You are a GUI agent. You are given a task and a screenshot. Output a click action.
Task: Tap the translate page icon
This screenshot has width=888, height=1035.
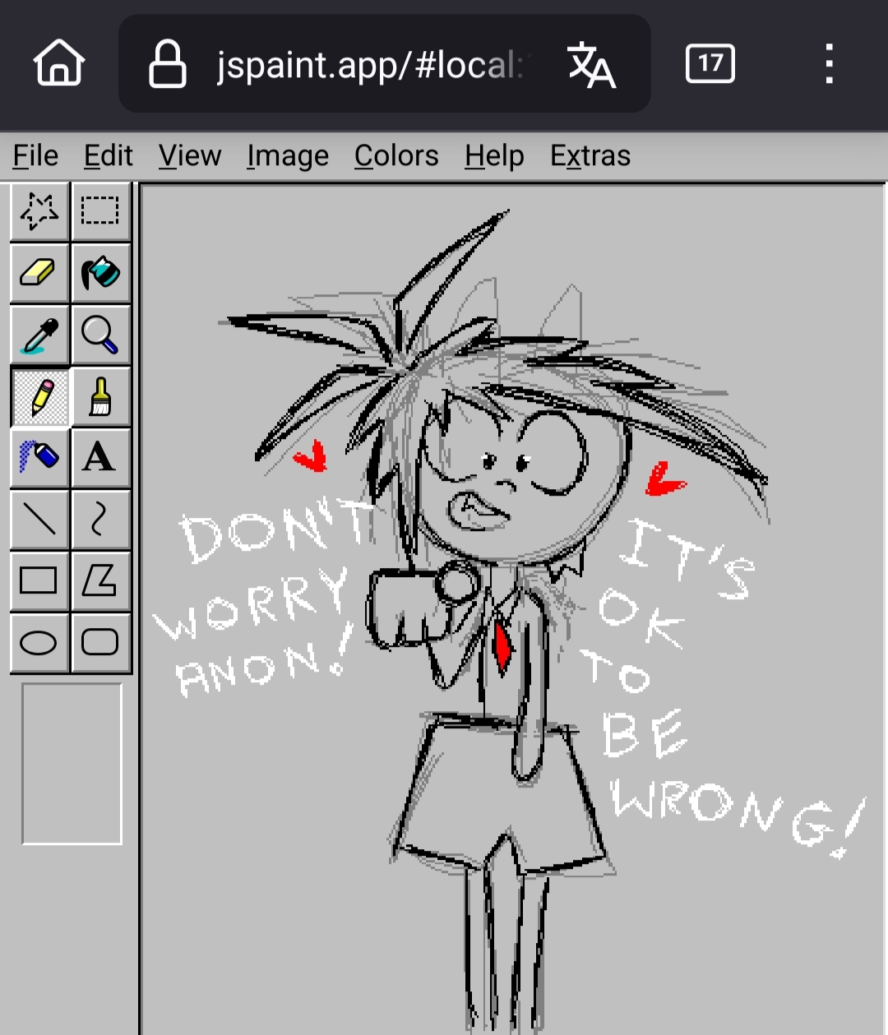tap(591, 64)
